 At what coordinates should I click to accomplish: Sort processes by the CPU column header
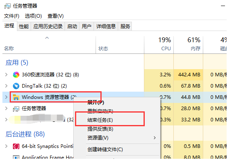coord(159,45)
